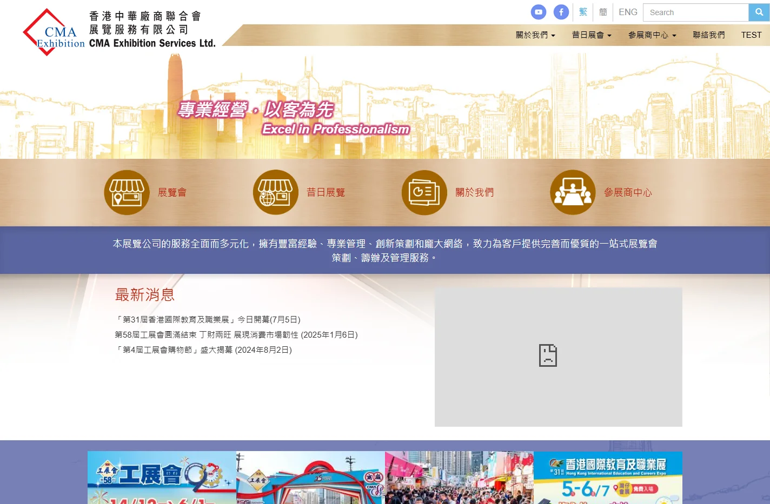Open the Facebook page icon

coord(561,12)
